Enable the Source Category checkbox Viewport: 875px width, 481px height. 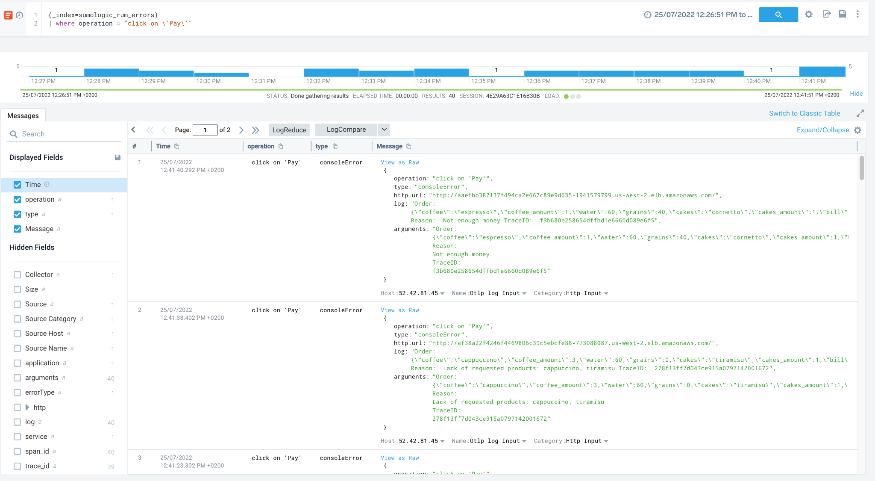pyautogui.click(x=16, y=319)
